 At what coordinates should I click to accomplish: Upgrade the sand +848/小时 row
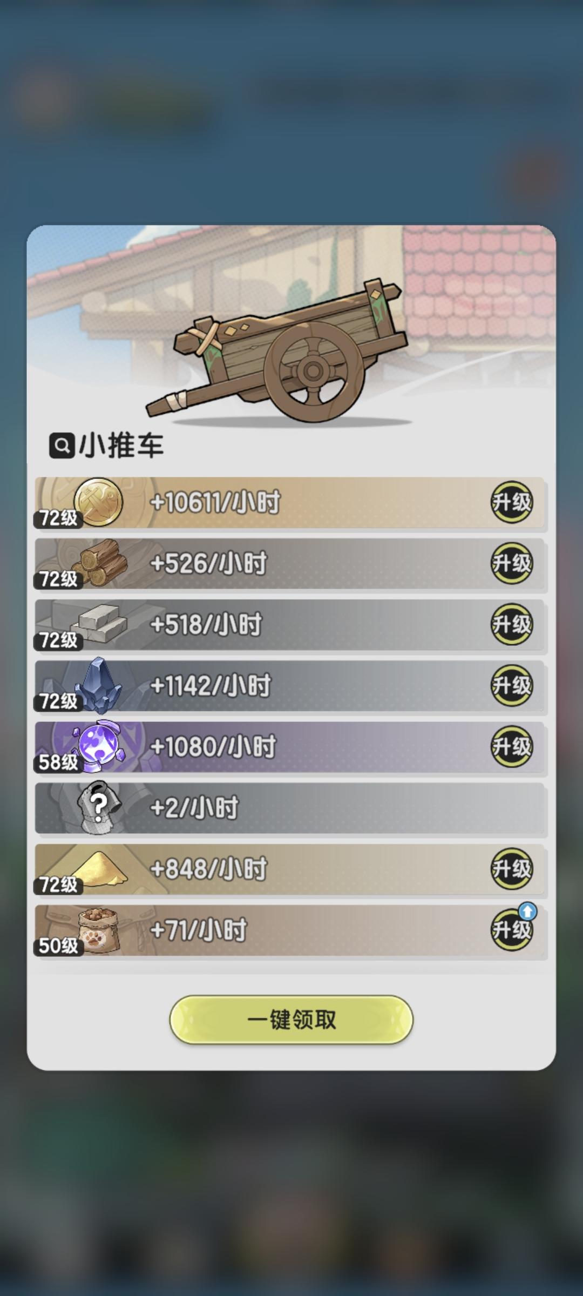pos(512,869)
